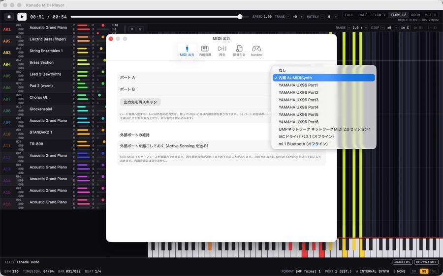
Task: Select the 'in B♭' display key toggle
Action: pos(418,28)
